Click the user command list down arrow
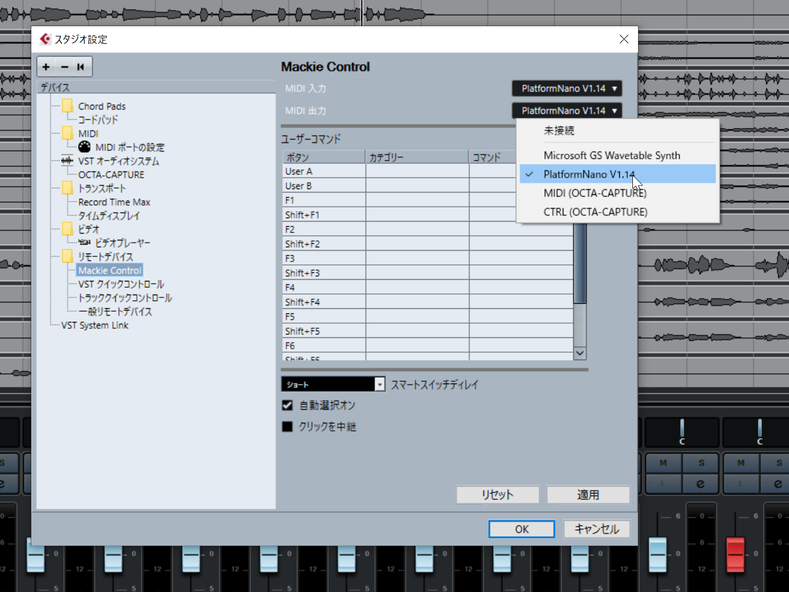Screen dimensions: 789x592 pyautogui.click(x=580, y=353)
